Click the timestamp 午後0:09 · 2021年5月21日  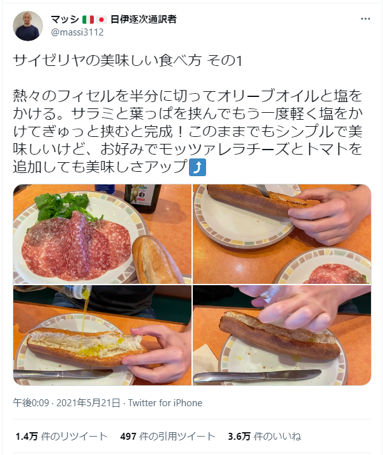coord(67,403)
